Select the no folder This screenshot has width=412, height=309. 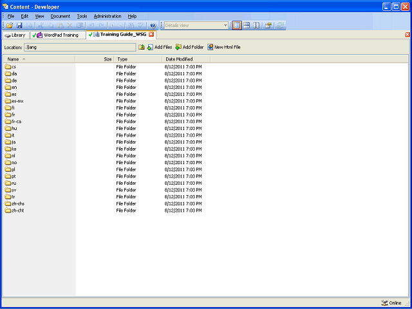pyautogui.click(x=11, y=162)
